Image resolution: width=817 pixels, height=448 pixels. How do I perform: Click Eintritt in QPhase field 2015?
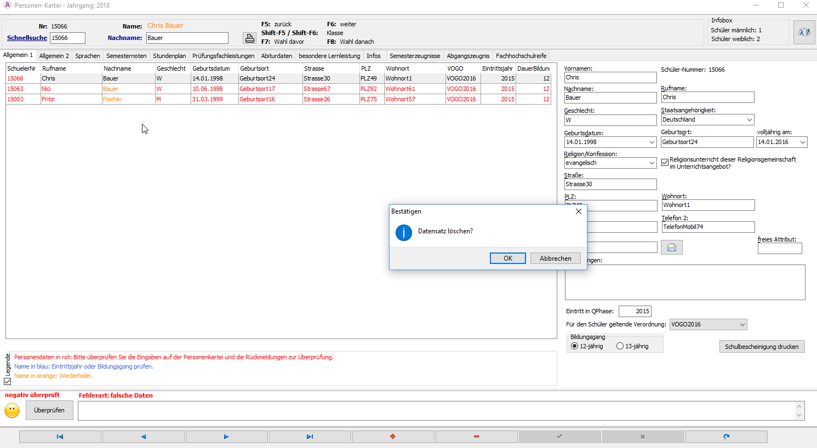[635, 311]
